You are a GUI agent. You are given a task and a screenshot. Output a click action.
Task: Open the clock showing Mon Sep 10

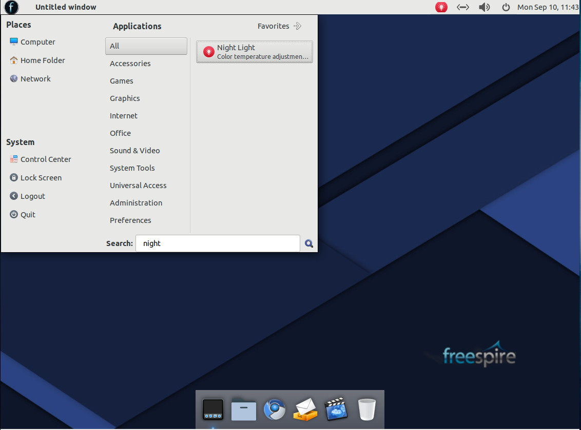point(548,7)
